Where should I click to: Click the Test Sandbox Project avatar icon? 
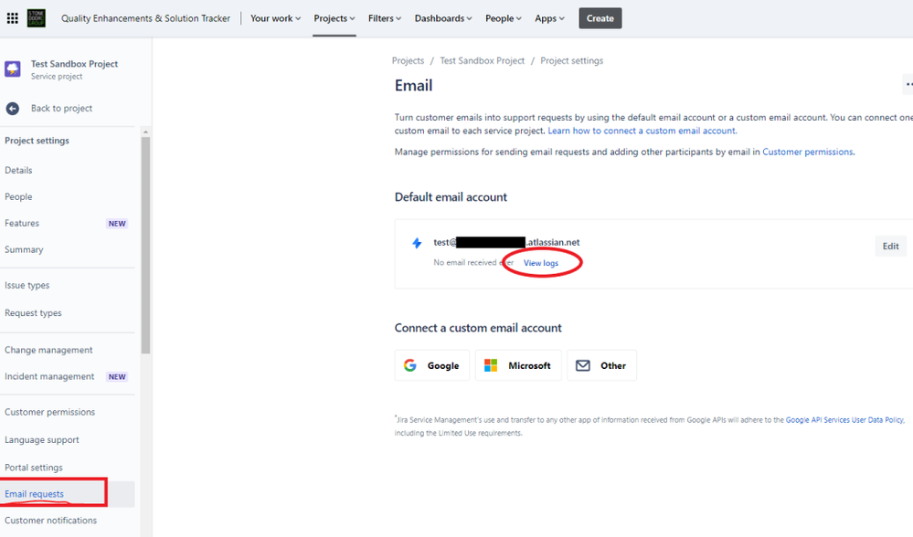13,69
